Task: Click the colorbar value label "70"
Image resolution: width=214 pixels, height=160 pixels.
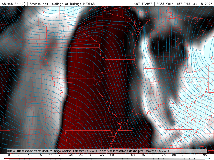Action: pyautogui.click(x=153, y=155)
